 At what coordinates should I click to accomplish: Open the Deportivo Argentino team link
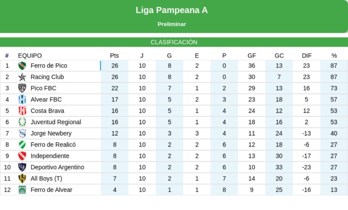57,167
